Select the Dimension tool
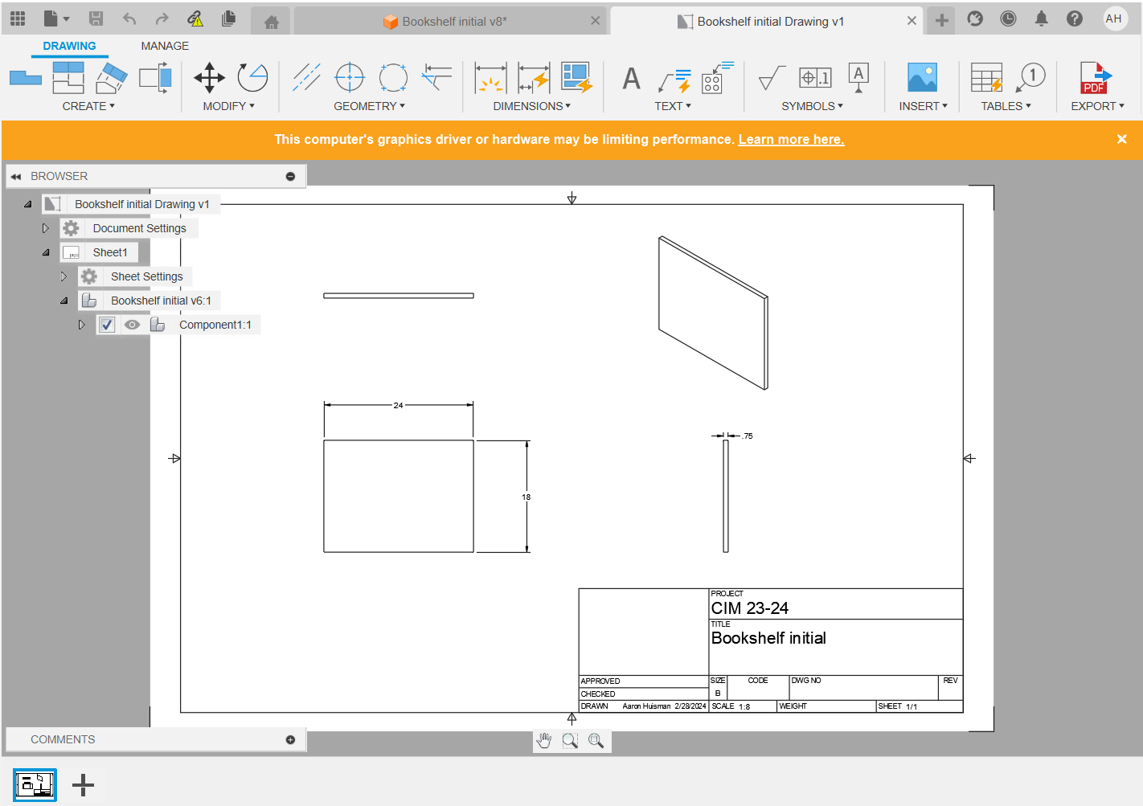This screenshot has width=1143, height=806. [x=490, y=78]
